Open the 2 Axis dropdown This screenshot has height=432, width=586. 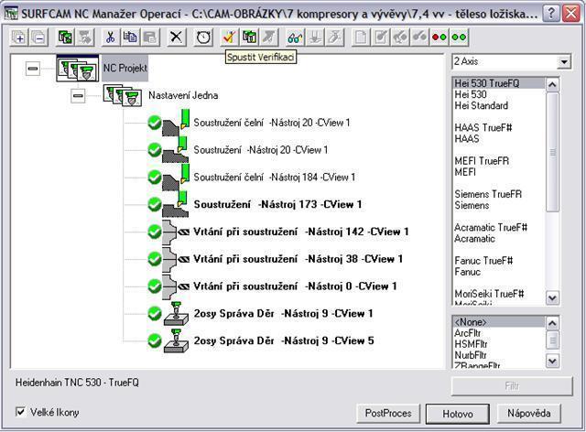click(x=564, y=61)
